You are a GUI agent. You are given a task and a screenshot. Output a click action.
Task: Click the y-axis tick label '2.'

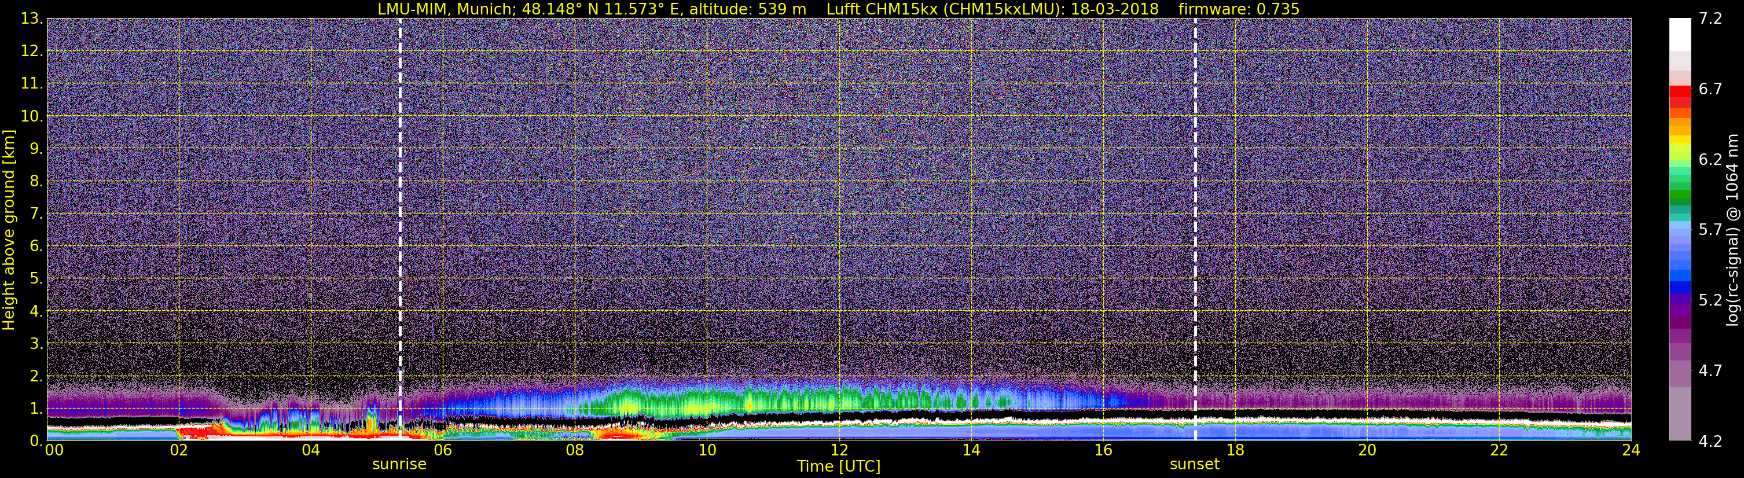(36, 377)
